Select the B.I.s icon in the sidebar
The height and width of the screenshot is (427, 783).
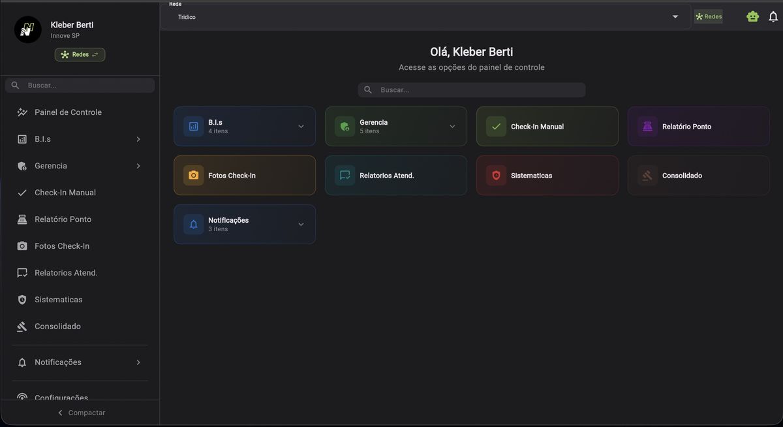click(22, 138)
